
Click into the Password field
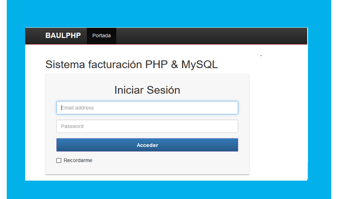pyautogui.click(x=147, y=126)
